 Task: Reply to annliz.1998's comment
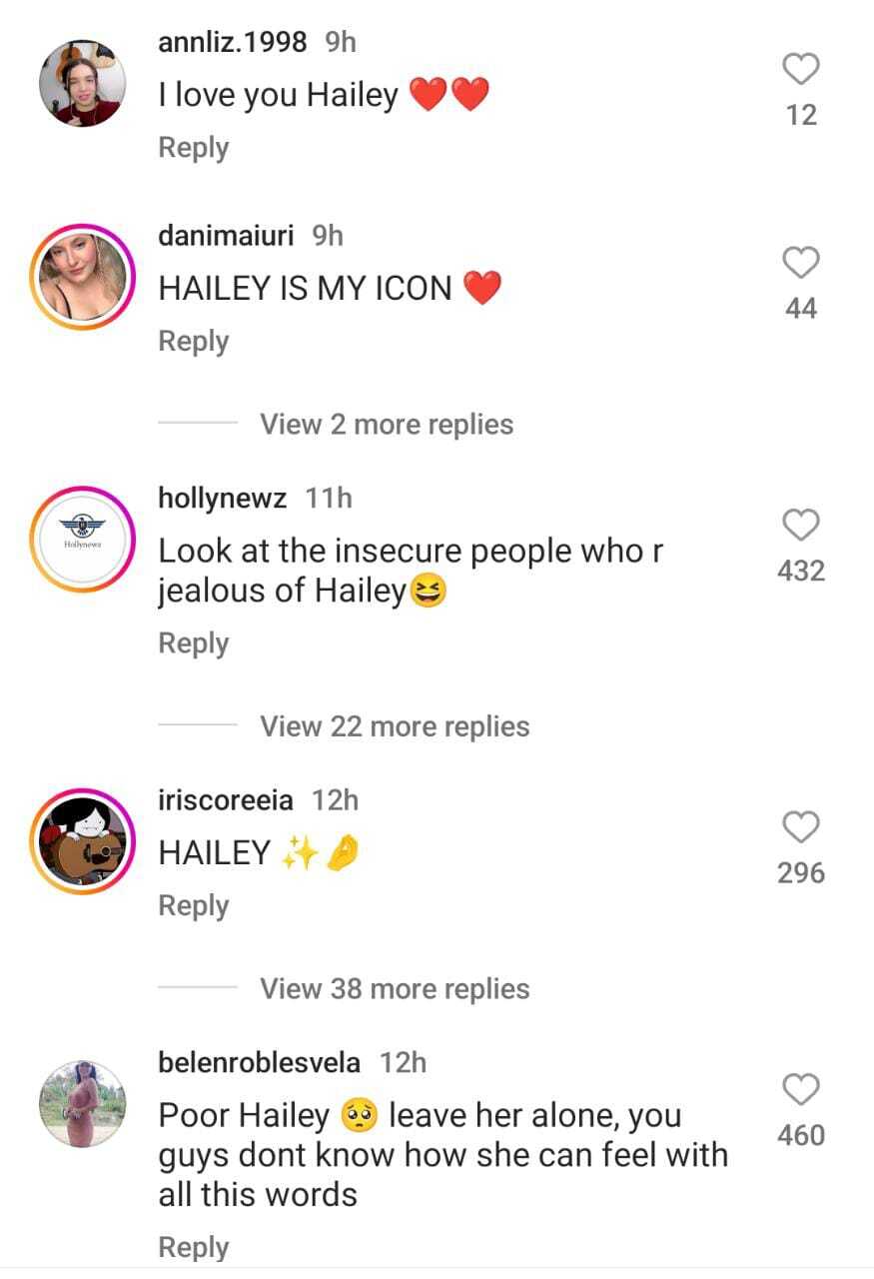[x=194, y=148]
